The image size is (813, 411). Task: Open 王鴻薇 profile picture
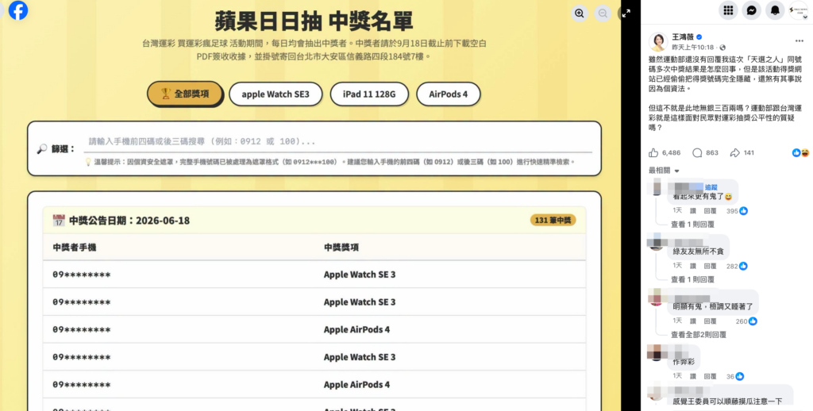coord(658,41)
